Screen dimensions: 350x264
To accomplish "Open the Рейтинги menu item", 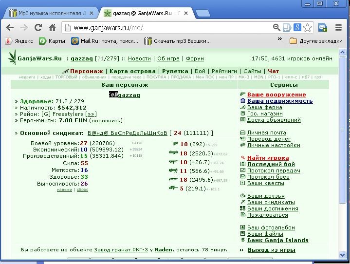I will [x=224, y=71].
